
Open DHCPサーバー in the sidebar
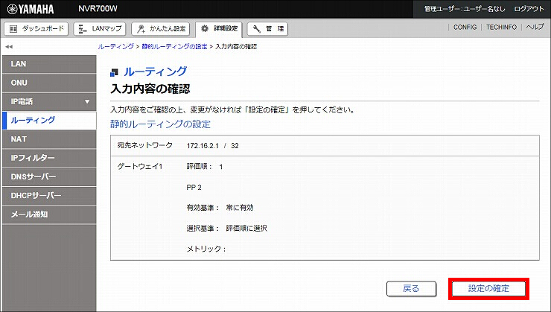[x=49, y=196]
